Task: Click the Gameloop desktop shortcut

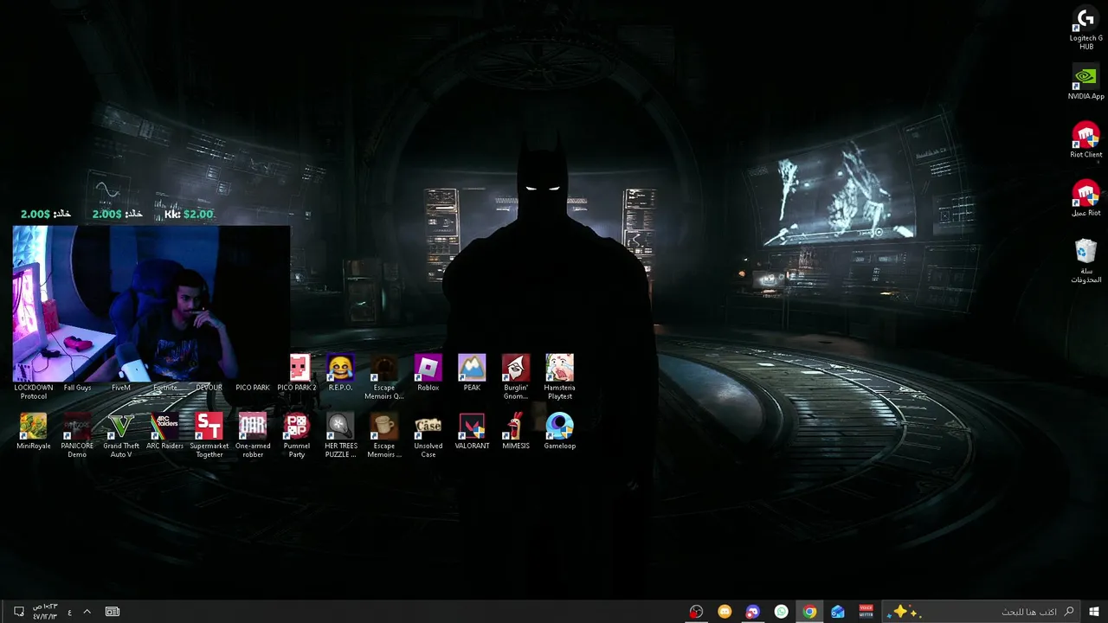Action: 559,431
